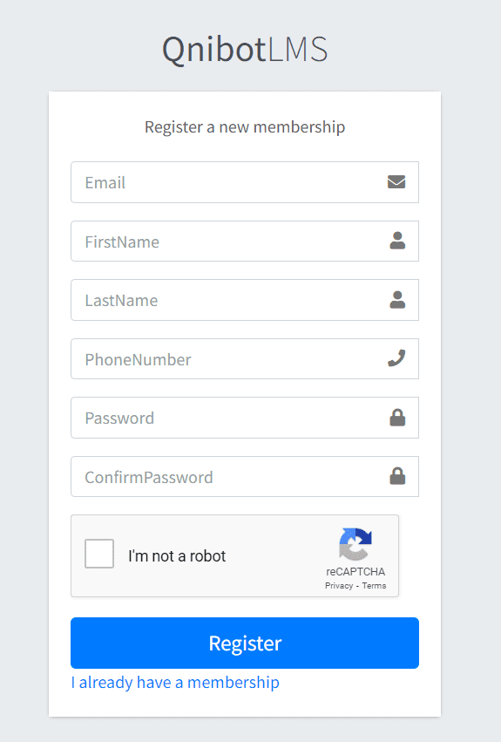The height and width of the screenshot is (742, 501).
Task: Submit the form with Register button
Action: 245,643
